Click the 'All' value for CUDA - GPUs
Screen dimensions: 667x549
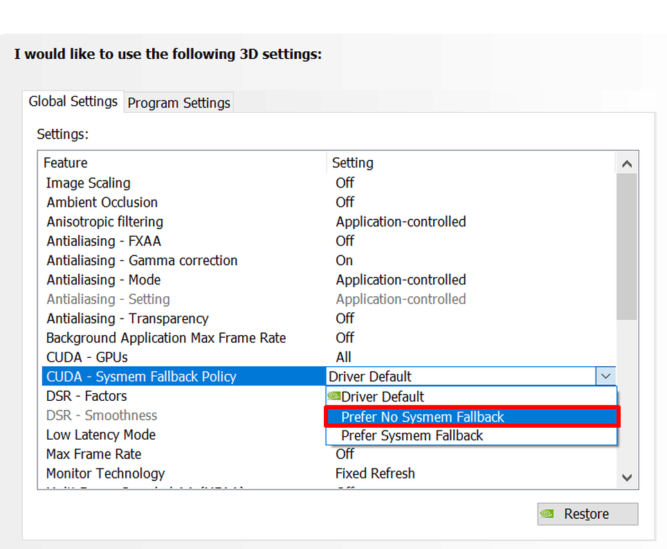tap(344, 357)
